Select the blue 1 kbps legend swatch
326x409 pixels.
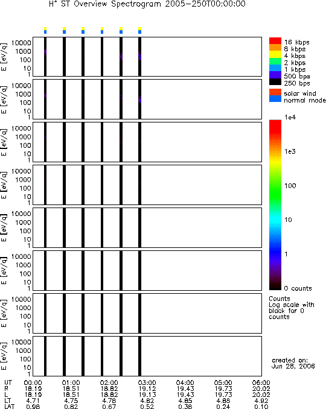tap(275, 68)
